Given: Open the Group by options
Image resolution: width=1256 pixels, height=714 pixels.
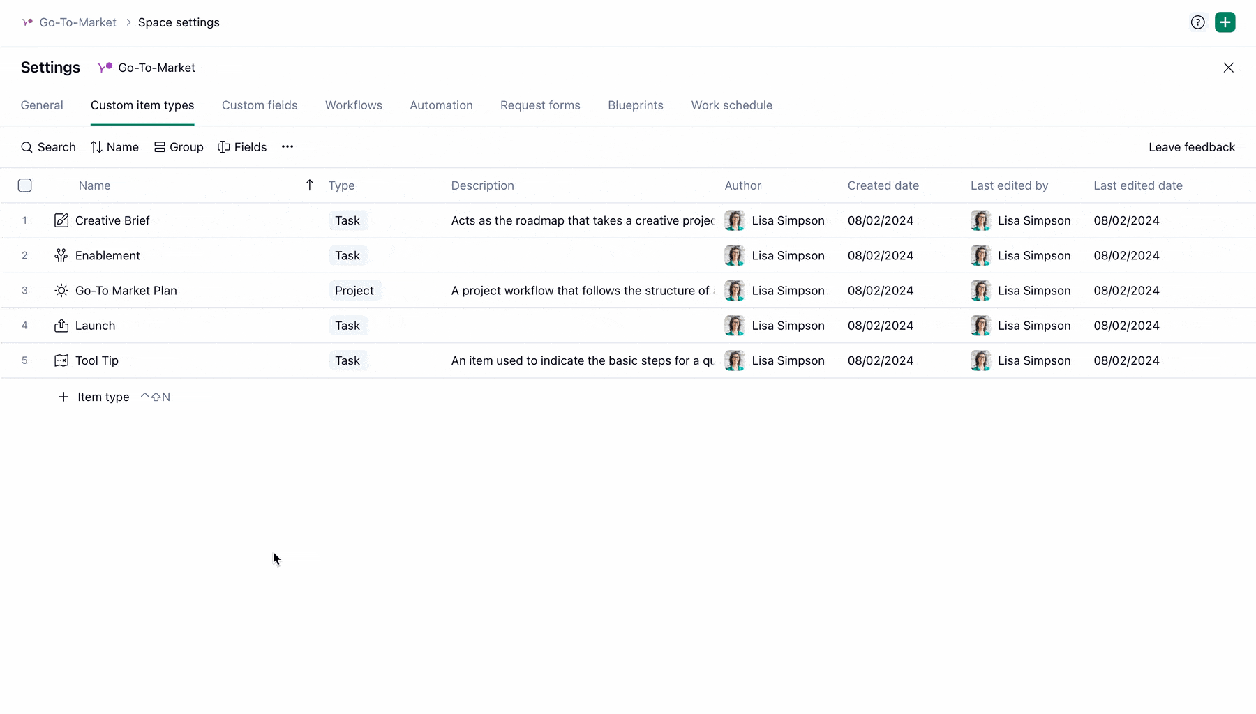Looking at the screenshot, I should click(179, 147).
